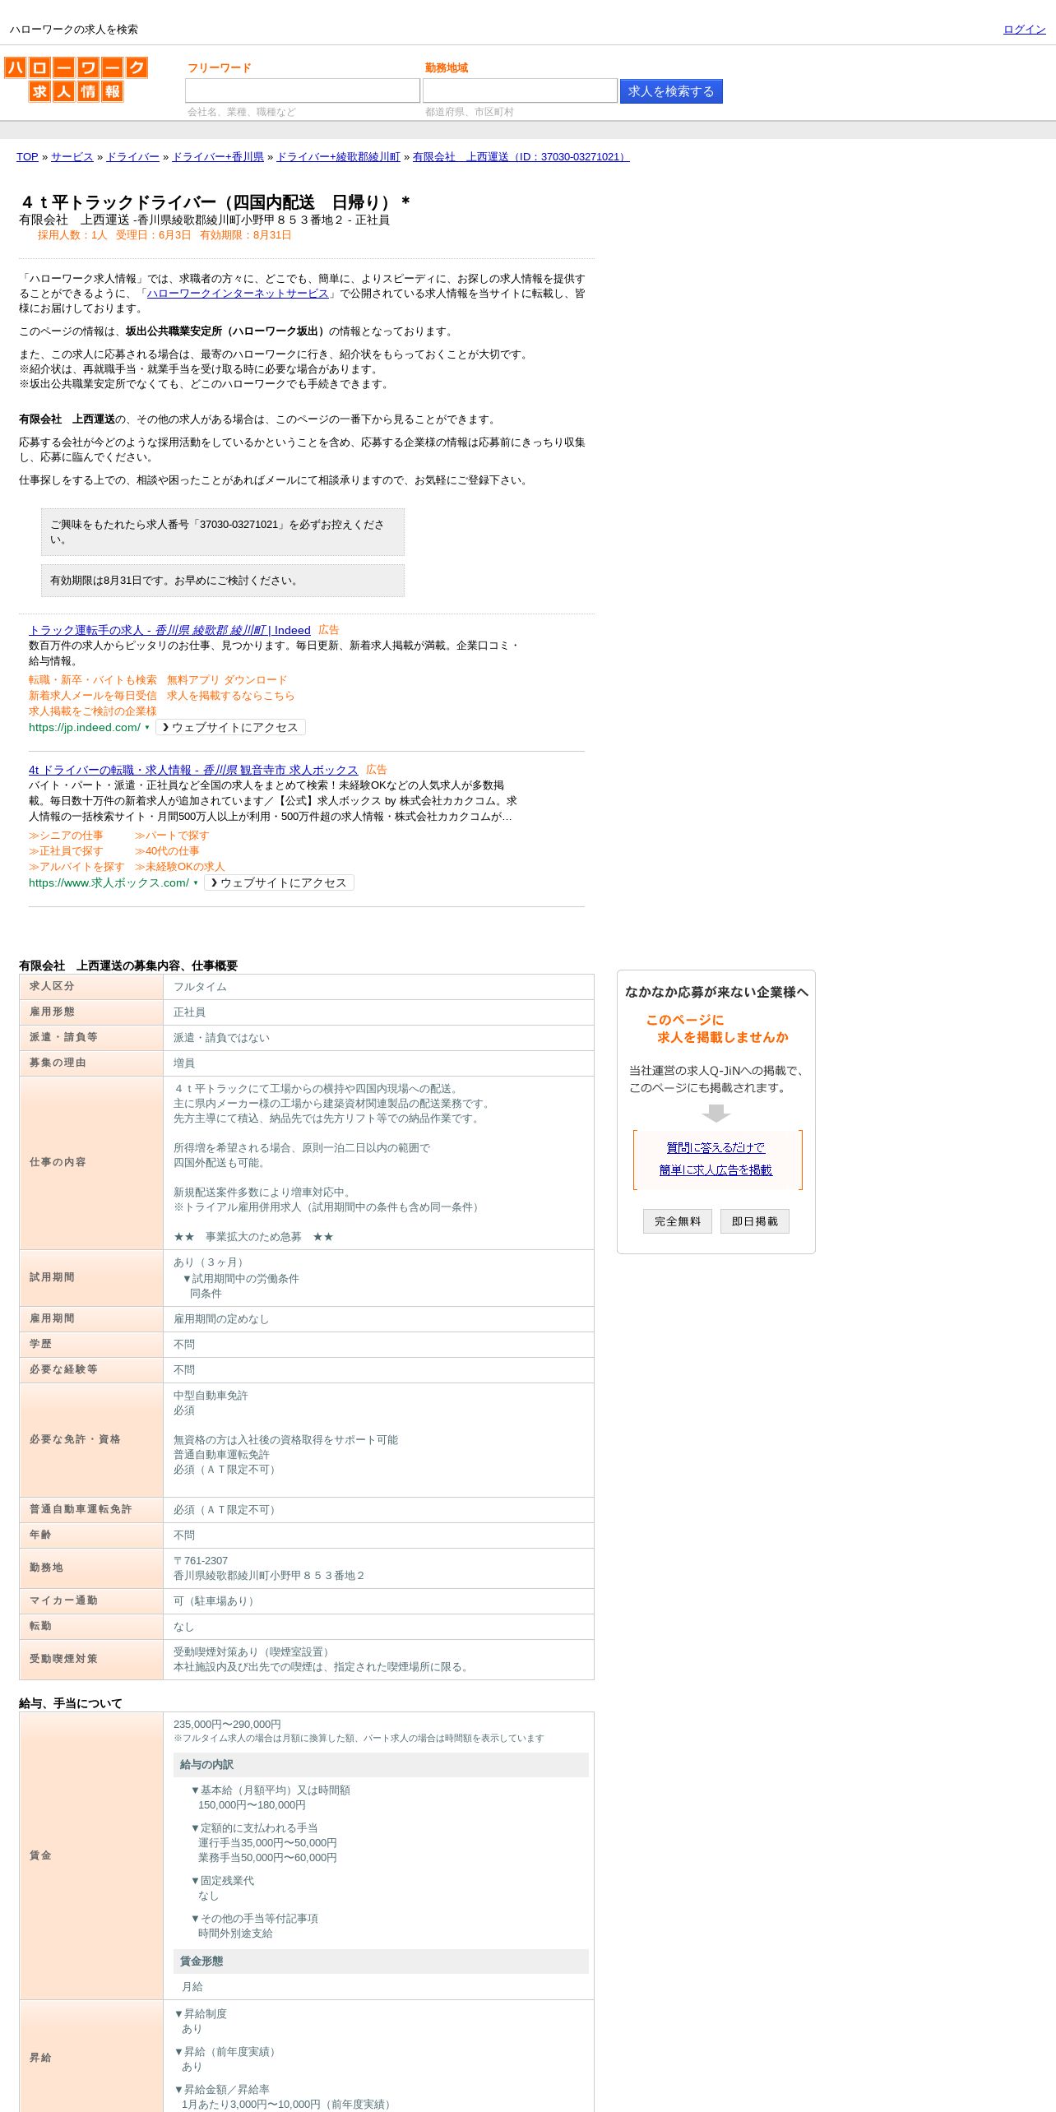Open ≫正社員で探す ad sublink
Viewport: 1056px width, 2112px height.
66,851
